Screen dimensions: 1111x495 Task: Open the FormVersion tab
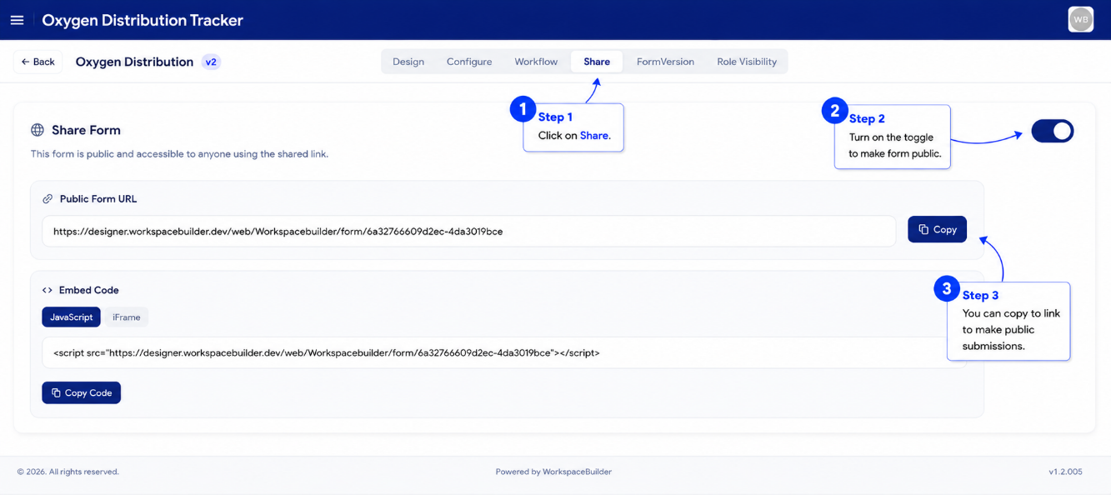coord(665,62)
